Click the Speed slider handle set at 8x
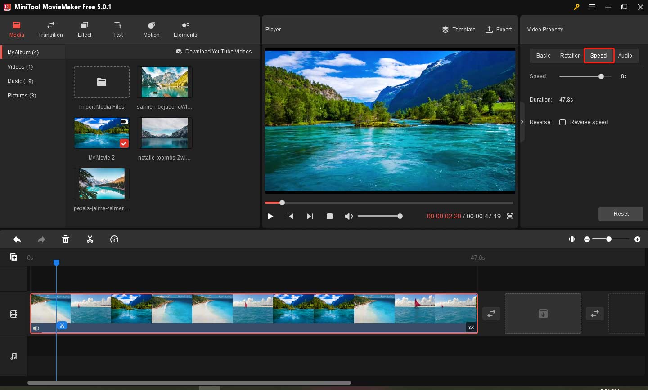The image size is (648, 390). click(x=602, y=76)
